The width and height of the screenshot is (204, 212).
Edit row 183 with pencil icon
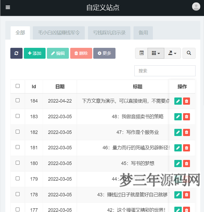coord(178,117)
